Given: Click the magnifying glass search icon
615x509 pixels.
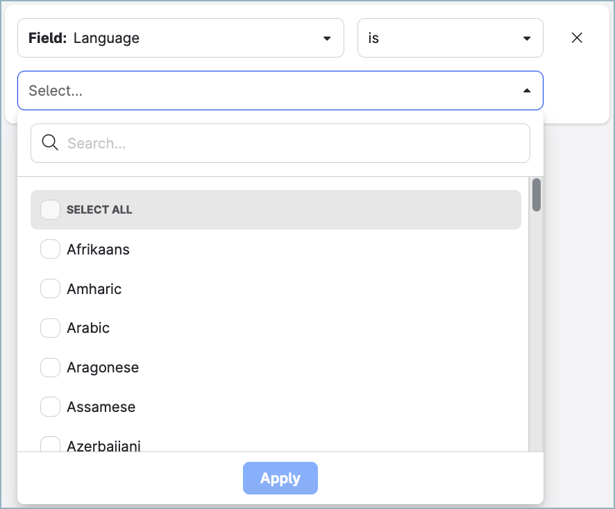Looking at the screenshot, I should click(49, 143).
